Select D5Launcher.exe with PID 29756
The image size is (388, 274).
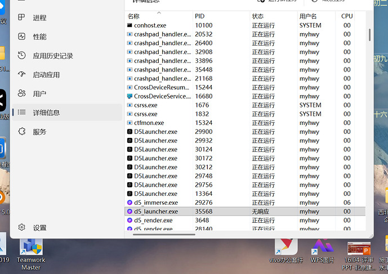pos(245,185)
